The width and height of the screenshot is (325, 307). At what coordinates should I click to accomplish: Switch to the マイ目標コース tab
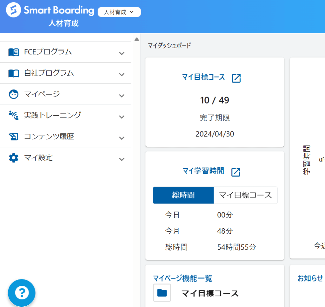(x=245, y=195)
